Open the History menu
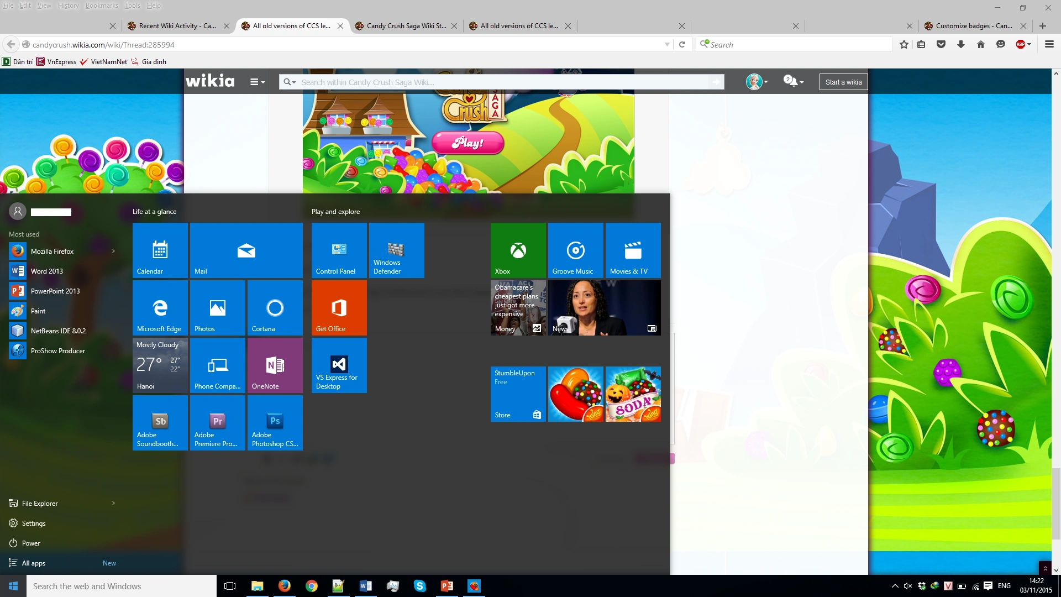The image size is (1061, 597). (68, 6)
